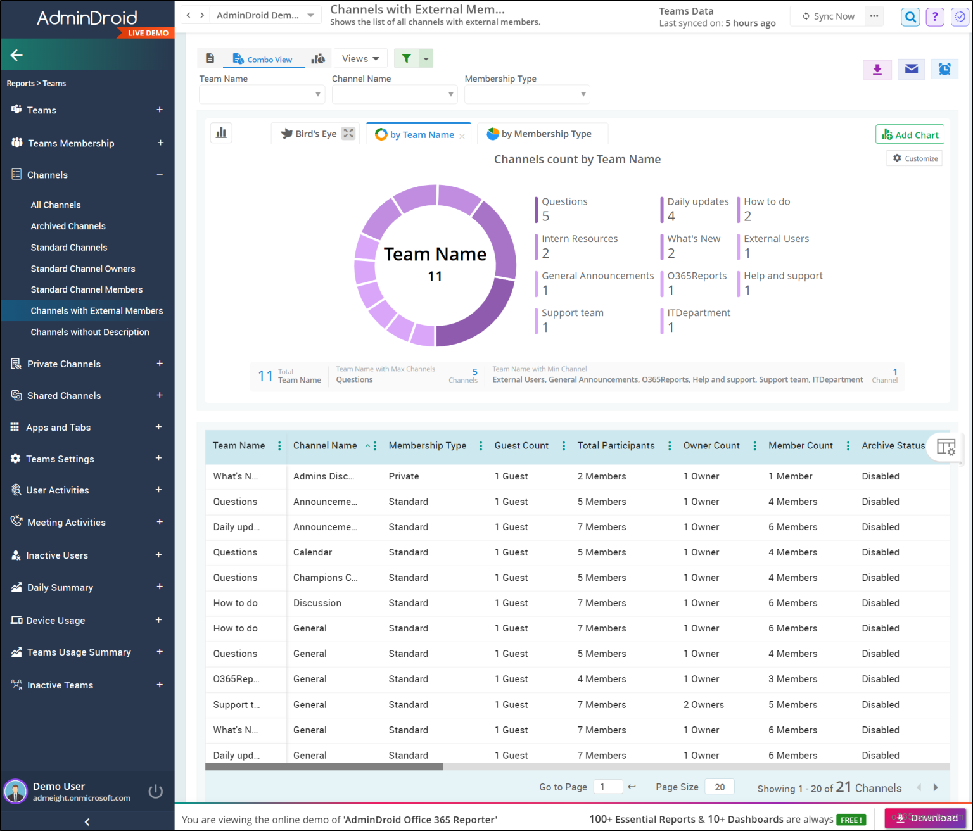Click the manage columns table icon
The height and width of the screenshot is (831, 973).
(x=946, y=447)
